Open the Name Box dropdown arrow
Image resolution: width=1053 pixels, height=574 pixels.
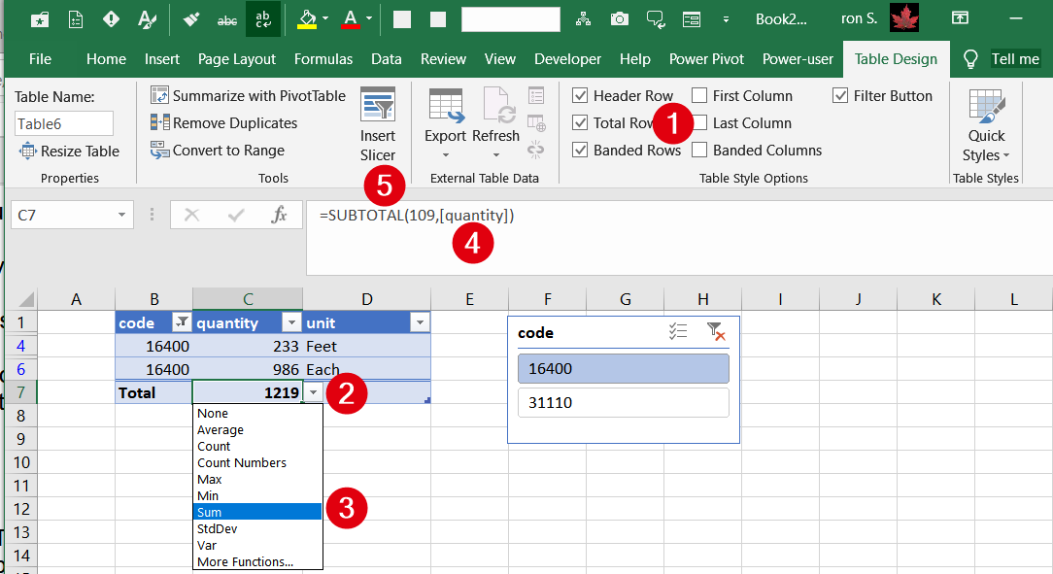[x=121, y=215]
